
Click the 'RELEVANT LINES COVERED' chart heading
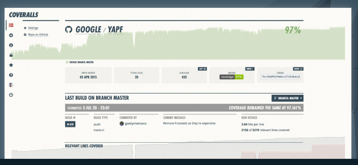(84, 146)
